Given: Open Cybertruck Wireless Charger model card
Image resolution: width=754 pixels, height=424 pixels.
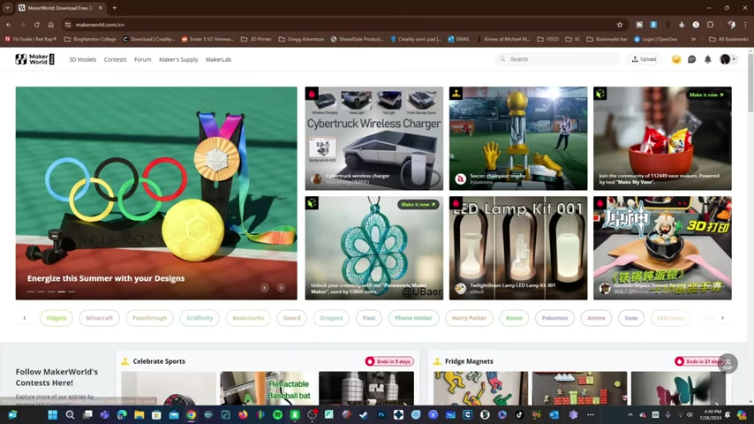Looking at the screenshot, I should point(374,139).
